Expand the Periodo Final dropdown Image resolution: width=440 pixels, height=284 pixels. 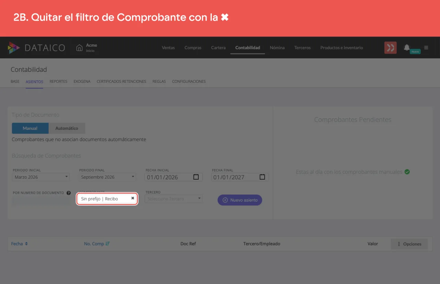pos(108,177)
